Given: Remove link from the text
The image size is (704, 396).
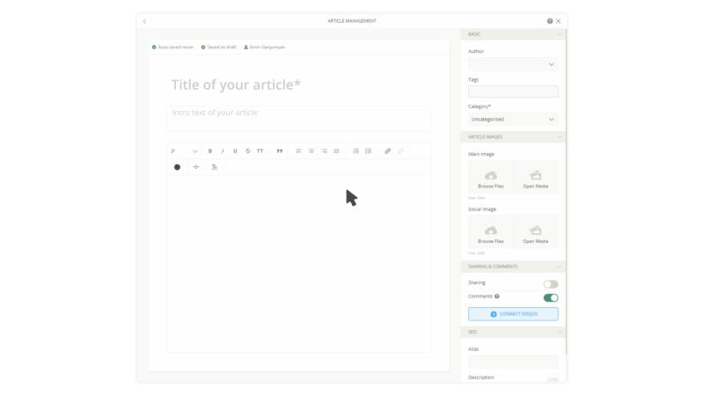Looking at the screenshot, I should click(400, 151).
